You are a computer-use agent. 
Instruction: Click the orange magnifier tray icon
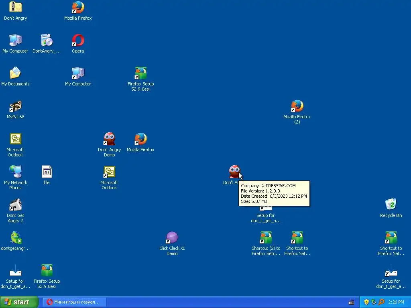pos(381,302)
